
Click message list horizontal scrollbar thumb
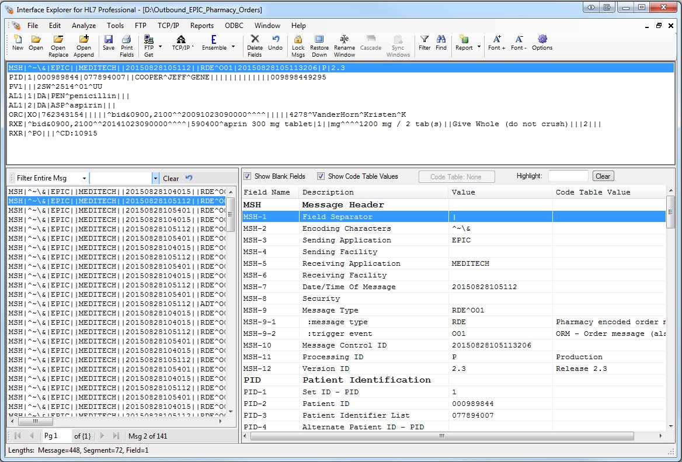point(36,421)
